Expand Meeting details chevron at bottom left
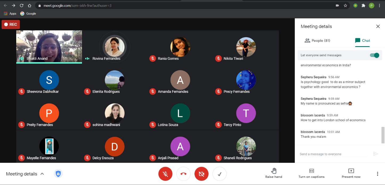 [x=42, y=174]
